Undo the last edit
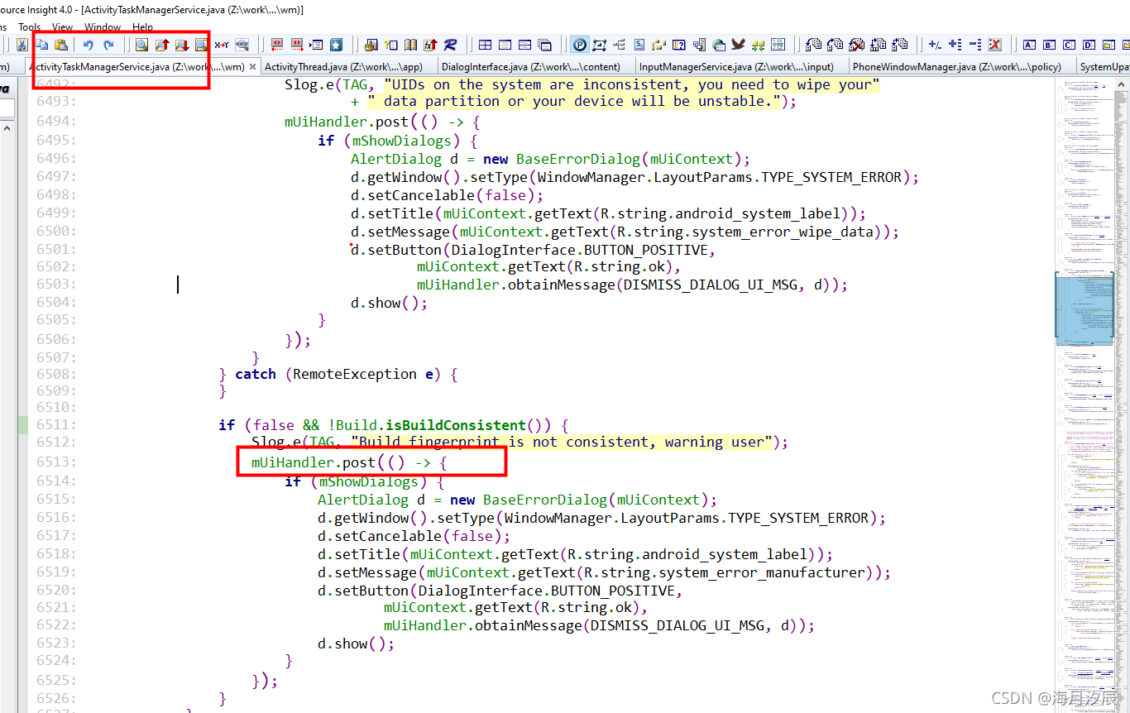1130x713 pixels. click(x=89, y=45)
